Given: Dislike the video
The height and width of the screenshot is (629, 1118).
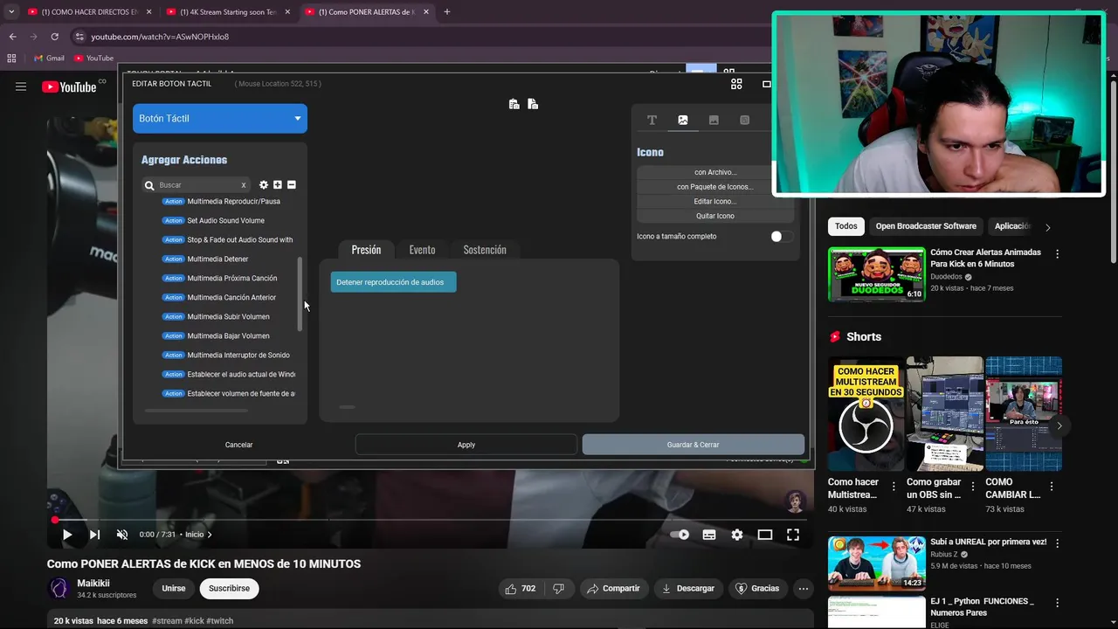Looking at the screenshot, I should point(559,589).
